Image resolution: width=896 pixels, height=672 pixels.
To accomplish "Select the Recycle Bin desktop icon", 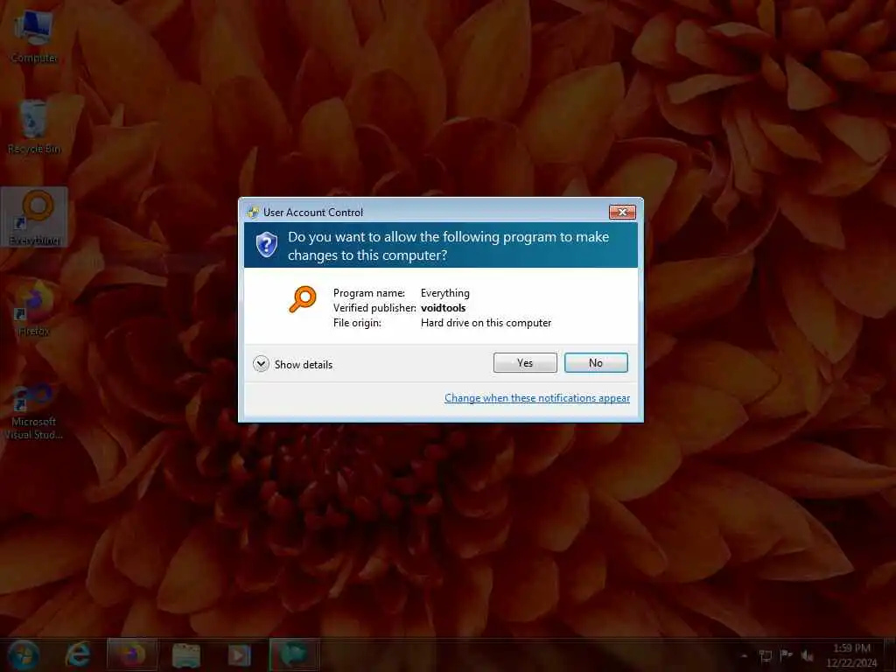I will 34,127.
